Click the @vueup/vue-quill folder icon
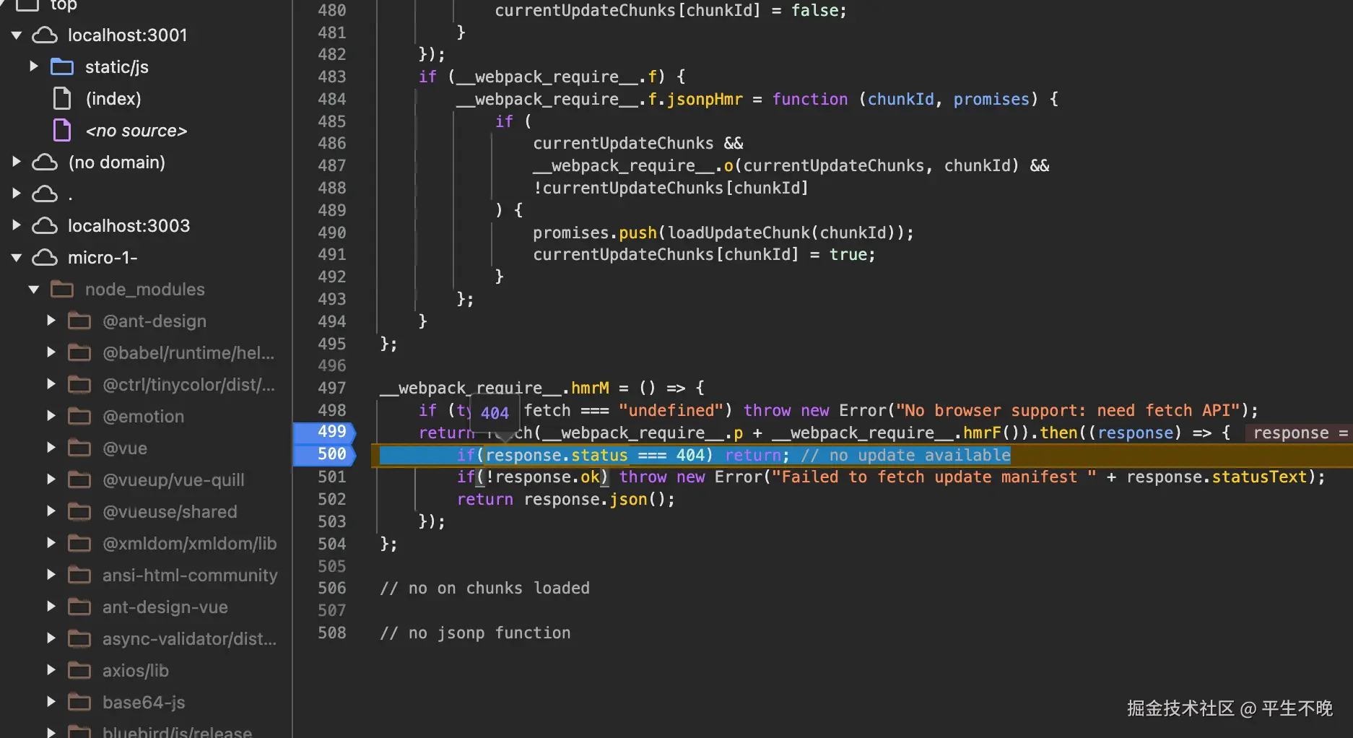 pos(79,480)
